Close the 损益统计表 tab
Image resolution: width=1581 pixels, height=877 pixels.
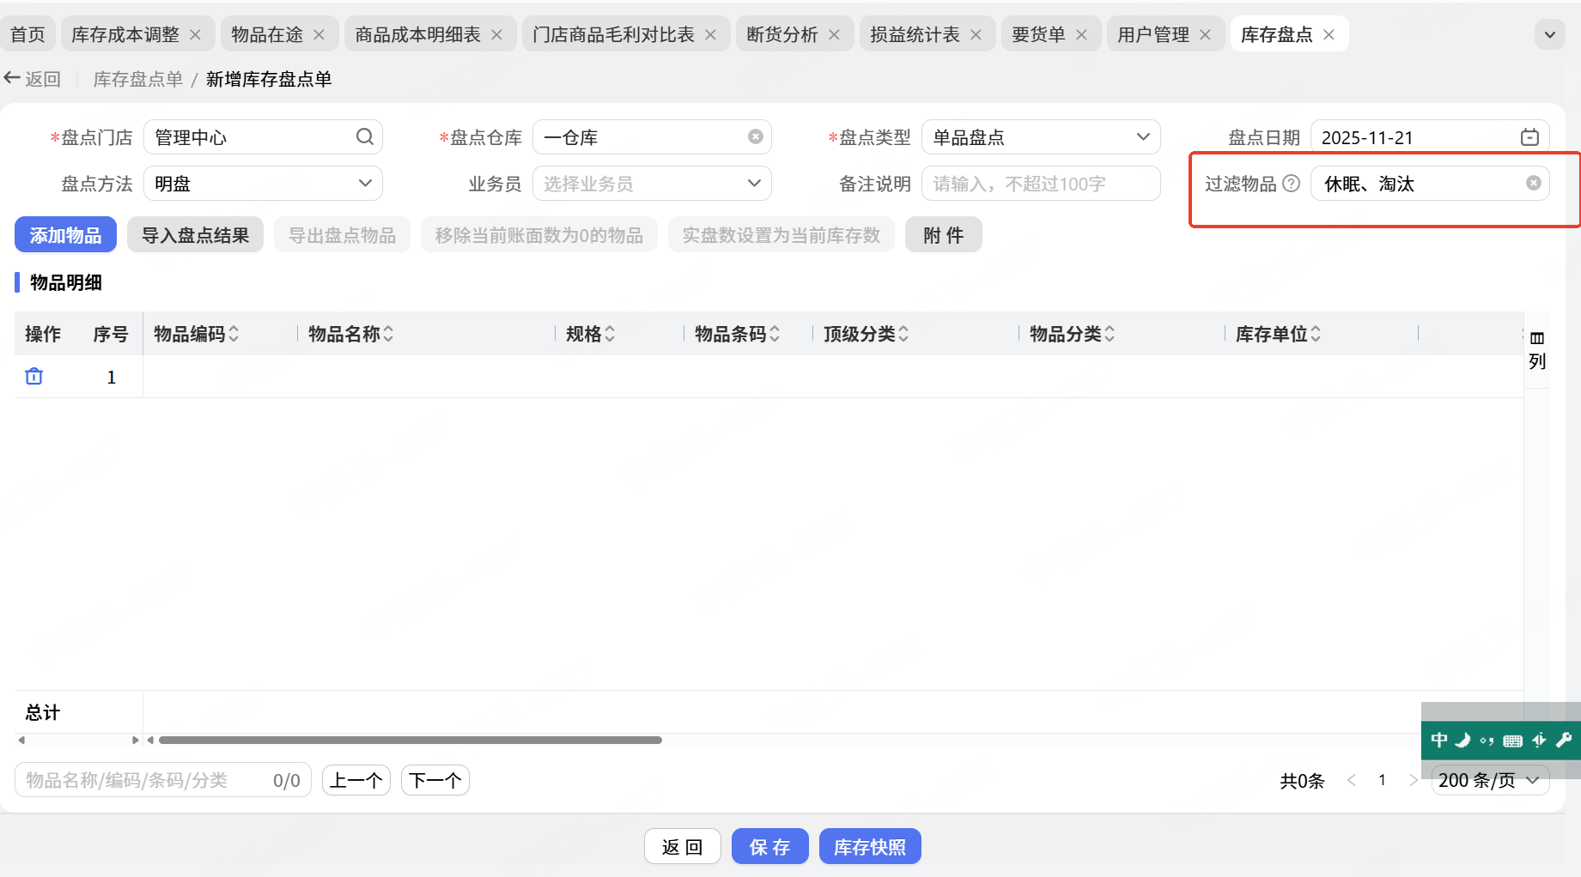[x=976, y=34]
